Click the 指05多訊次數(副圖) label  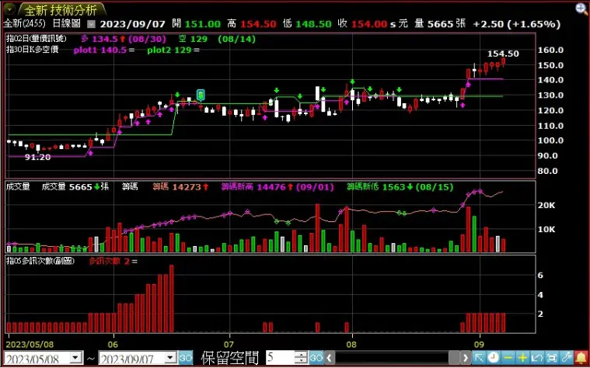coord(40,261)
